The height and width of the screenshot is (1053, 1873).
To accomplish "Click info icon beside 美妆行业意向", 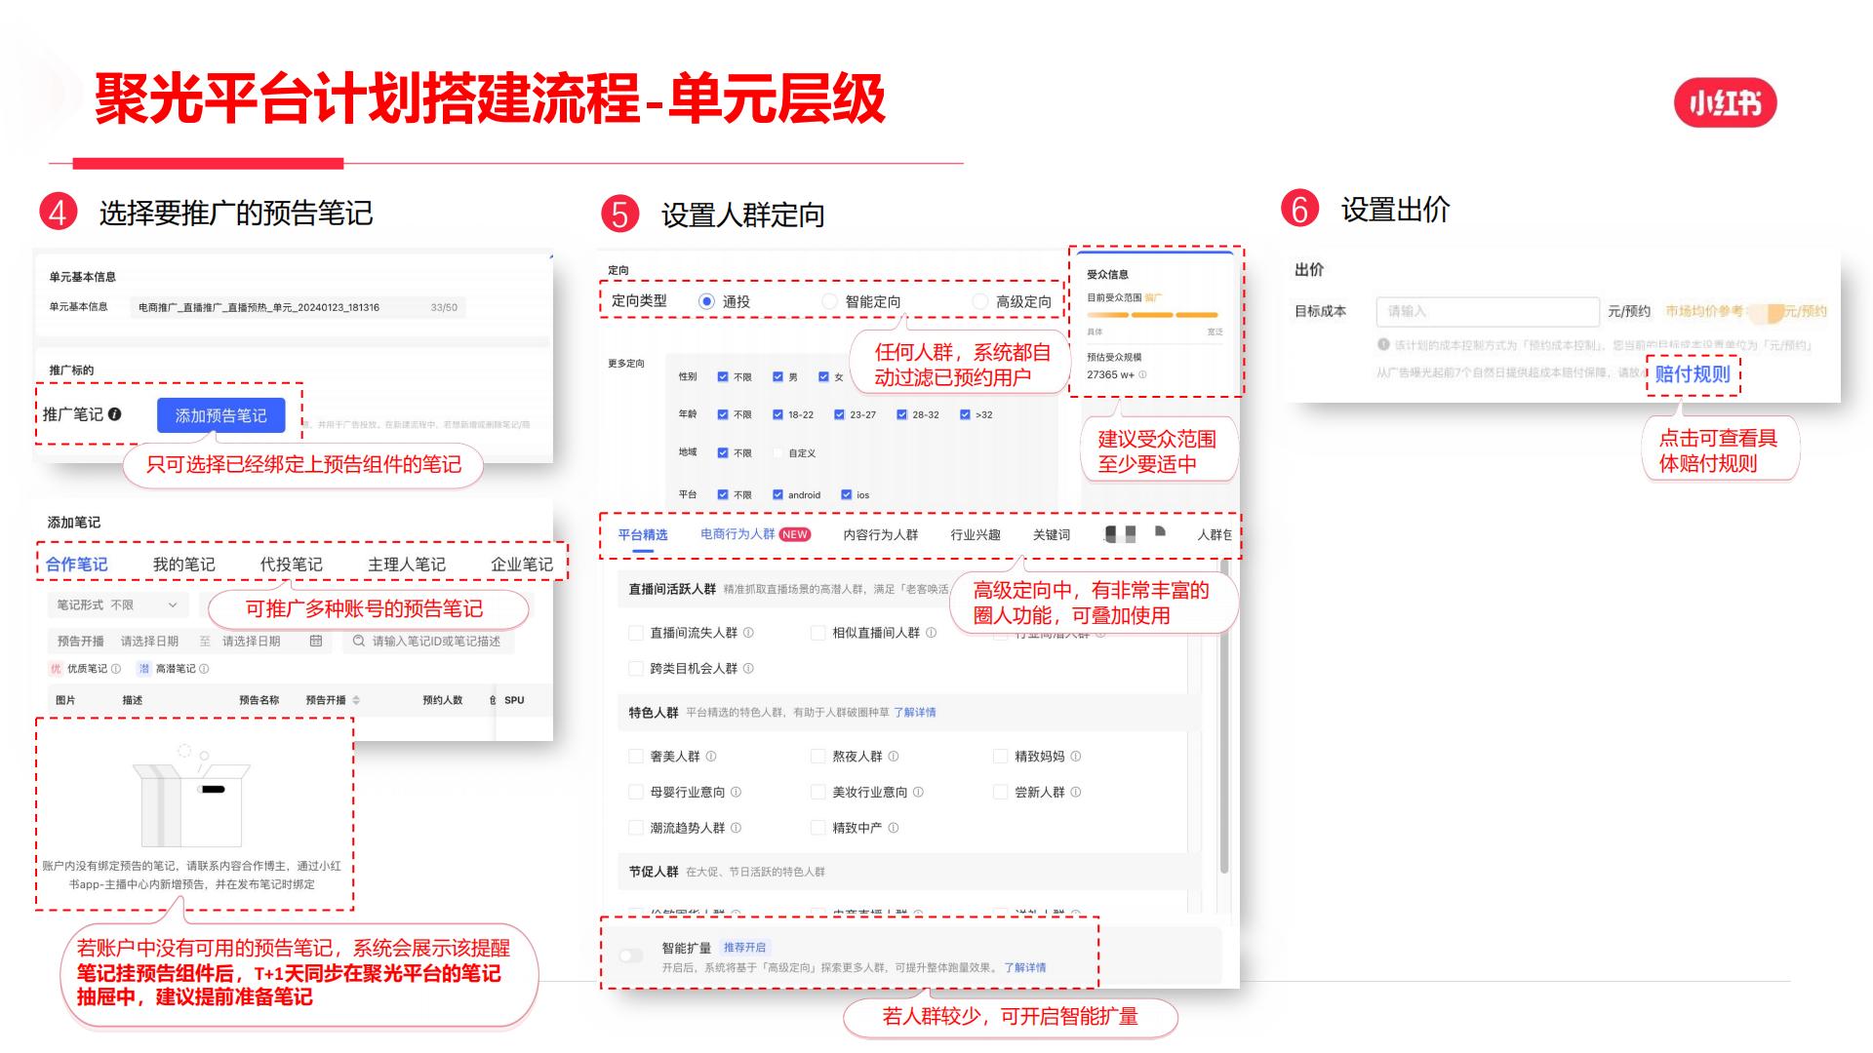I will coord(918,793).
